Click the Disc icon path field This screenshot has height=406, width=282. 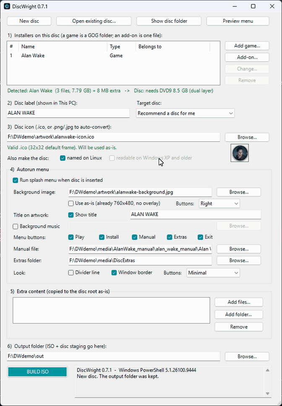pos(113,137)
